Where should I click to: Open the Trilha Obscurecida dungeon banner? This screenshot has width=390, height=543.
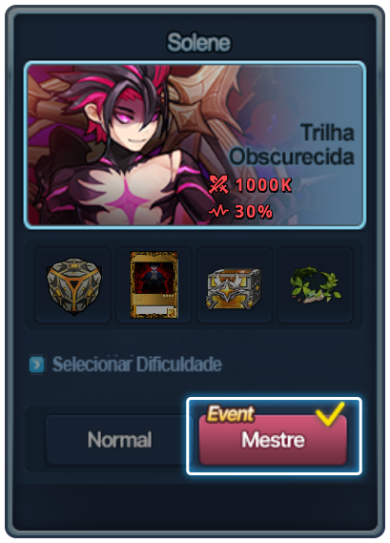195,145
